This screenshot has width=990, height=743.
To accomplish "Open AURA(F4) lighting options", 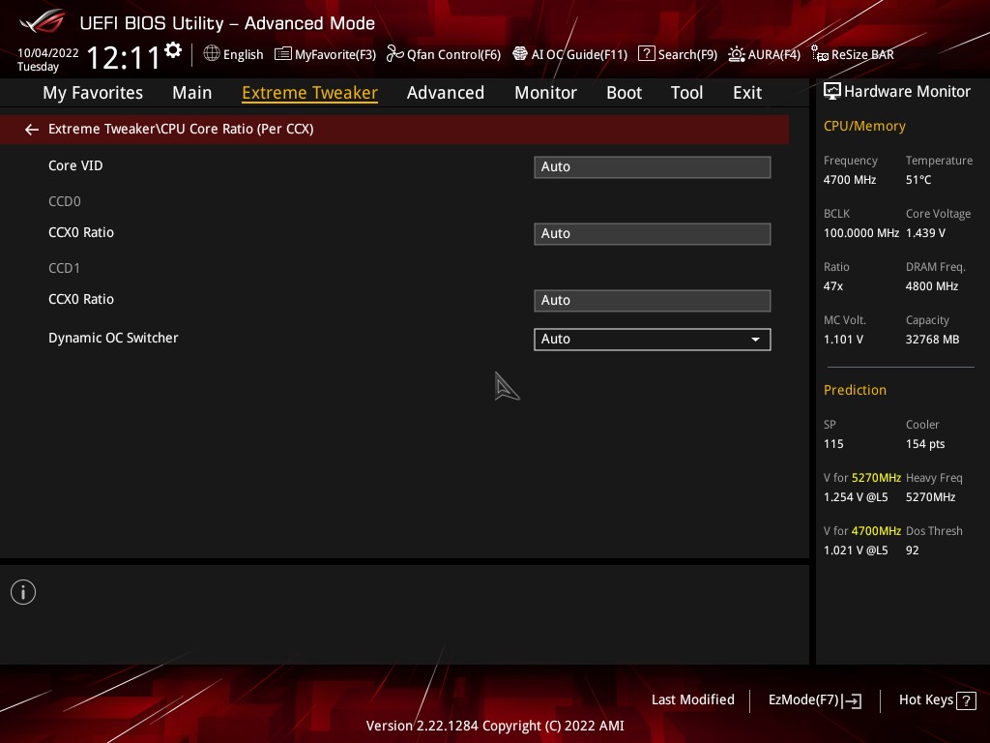I will pos(764,54).
